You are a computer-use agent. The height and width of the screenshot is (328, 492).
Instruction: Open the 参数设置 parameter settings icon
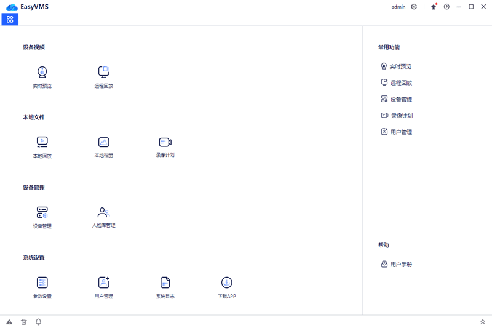click(42, 282)
